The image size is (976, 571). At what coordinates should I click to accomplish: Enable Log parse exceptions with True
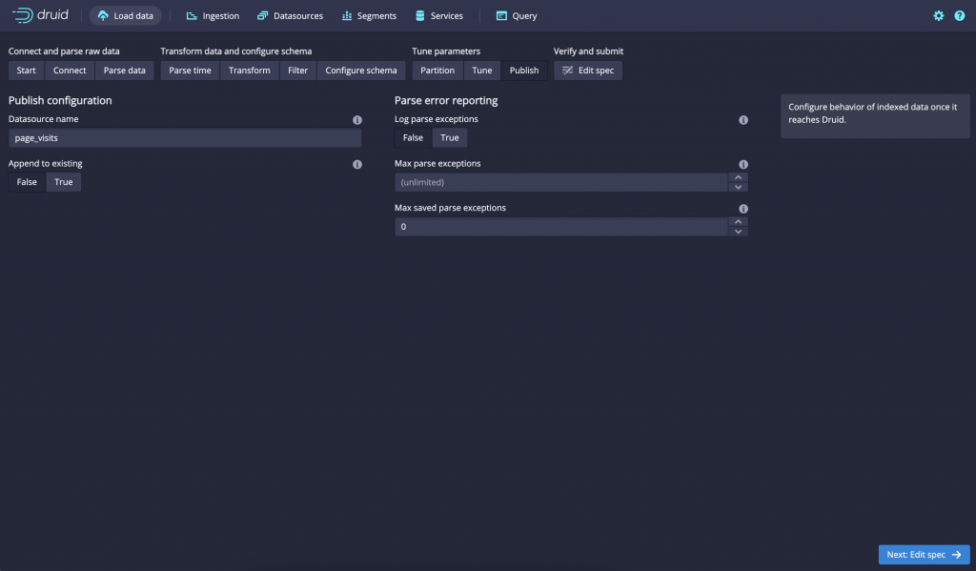pyautogui.click(x=449, y=137)
